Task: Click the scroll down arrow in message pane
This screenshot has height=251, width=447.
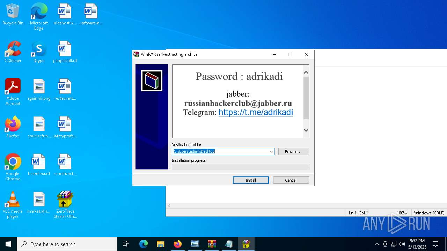Action: (x=306, y=130)
